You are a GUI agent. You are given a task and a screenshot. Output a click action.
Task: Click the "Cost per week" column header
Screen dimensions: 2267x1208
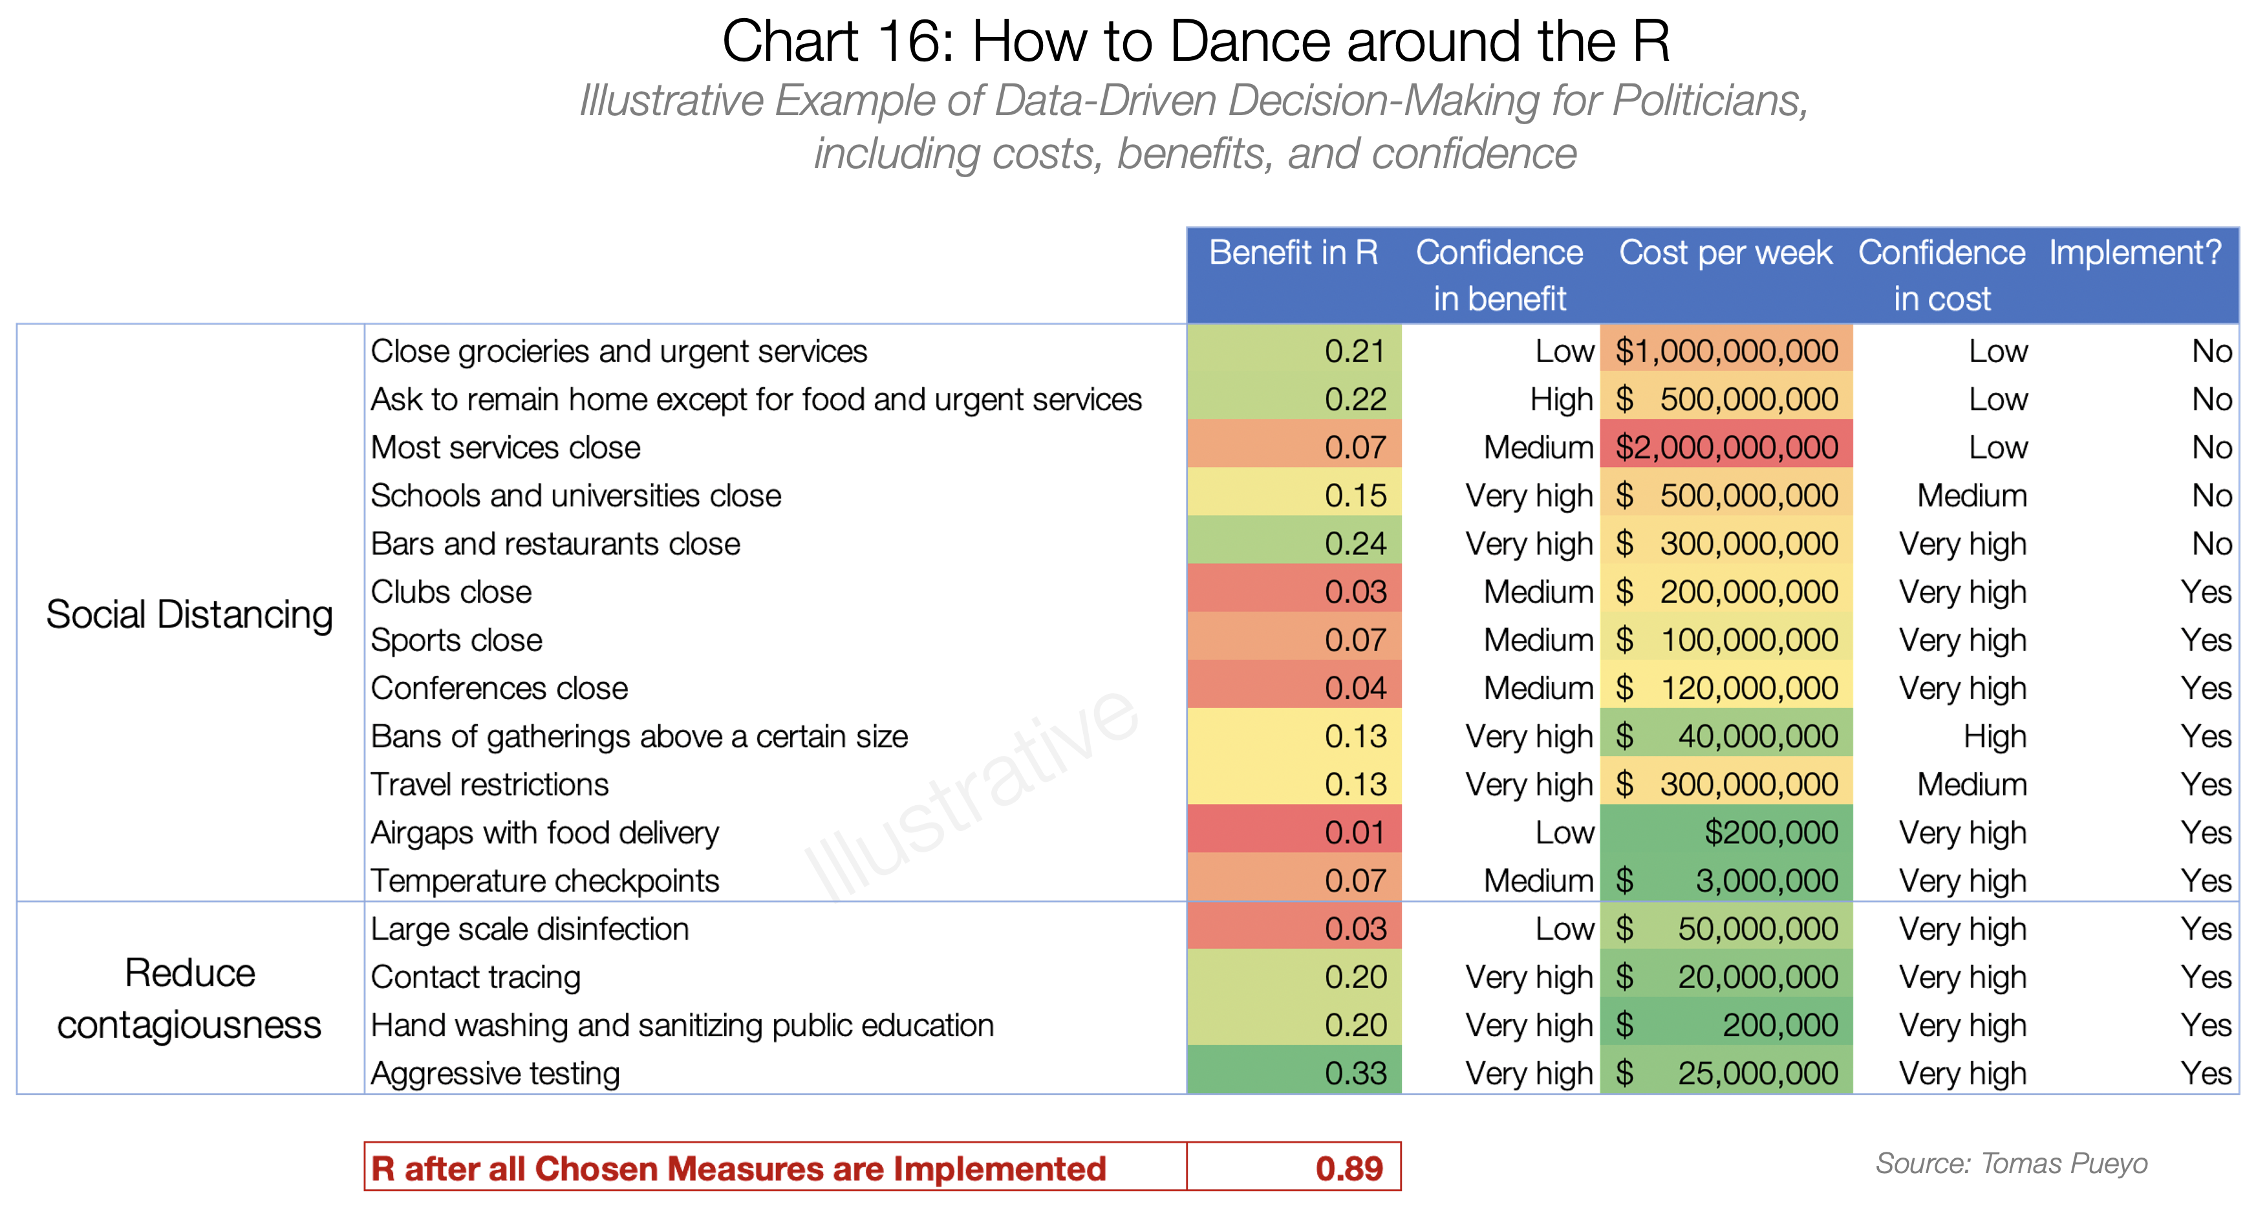coord(1725,253)
